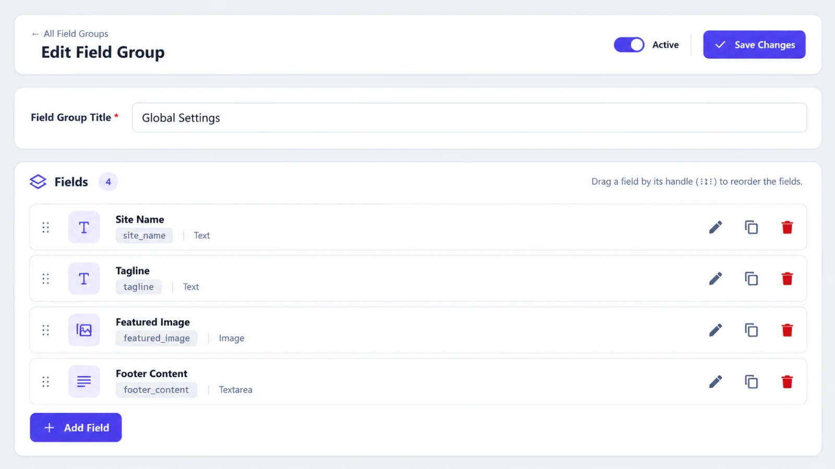The image size is (835, 469).
Task: Delete the Featured Image field
Action: coord(787,330)
